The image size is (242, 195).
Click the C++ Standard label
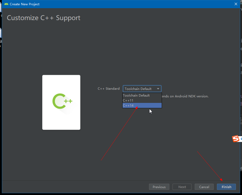(x=109, y=89)
